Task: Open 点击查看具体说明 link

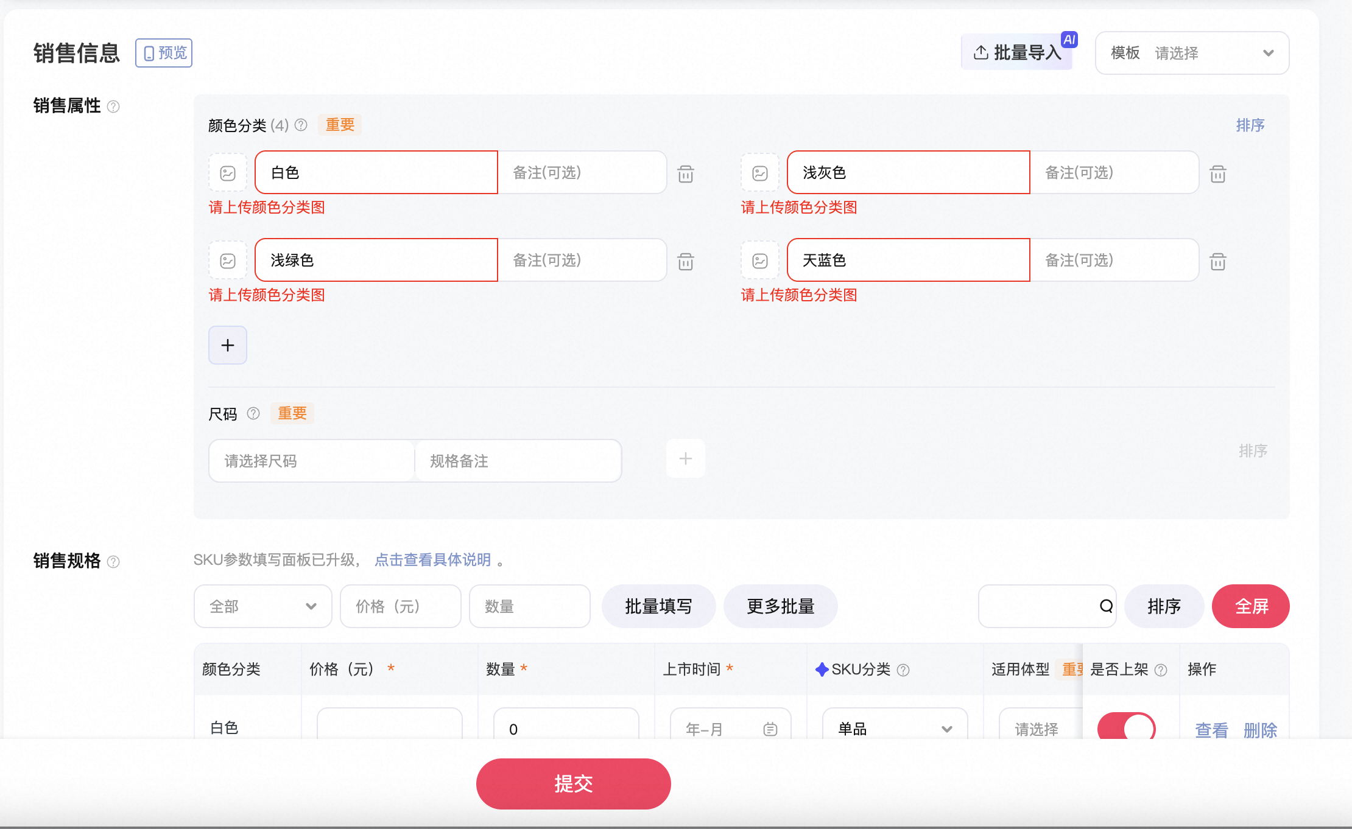Action: [x=432, y=559]
